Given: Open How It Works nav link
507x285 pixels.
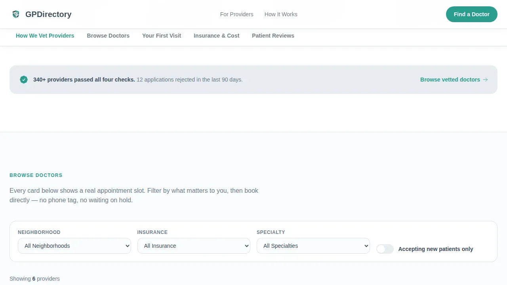Looking at the screenshot, I should (281, 14).
